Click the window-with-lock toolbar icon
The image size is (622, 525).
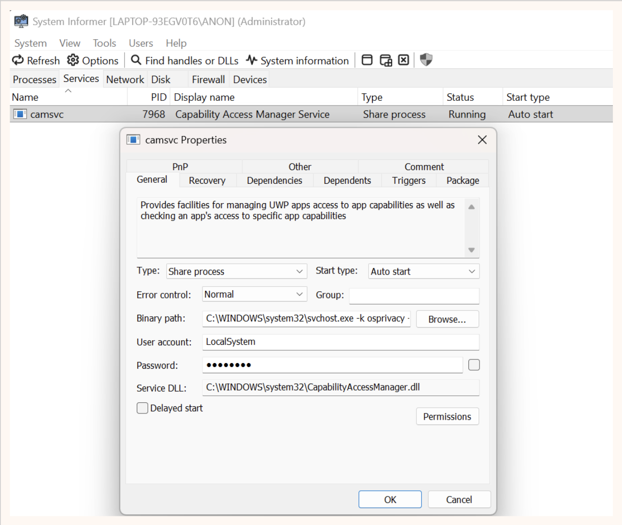(386, 60)
